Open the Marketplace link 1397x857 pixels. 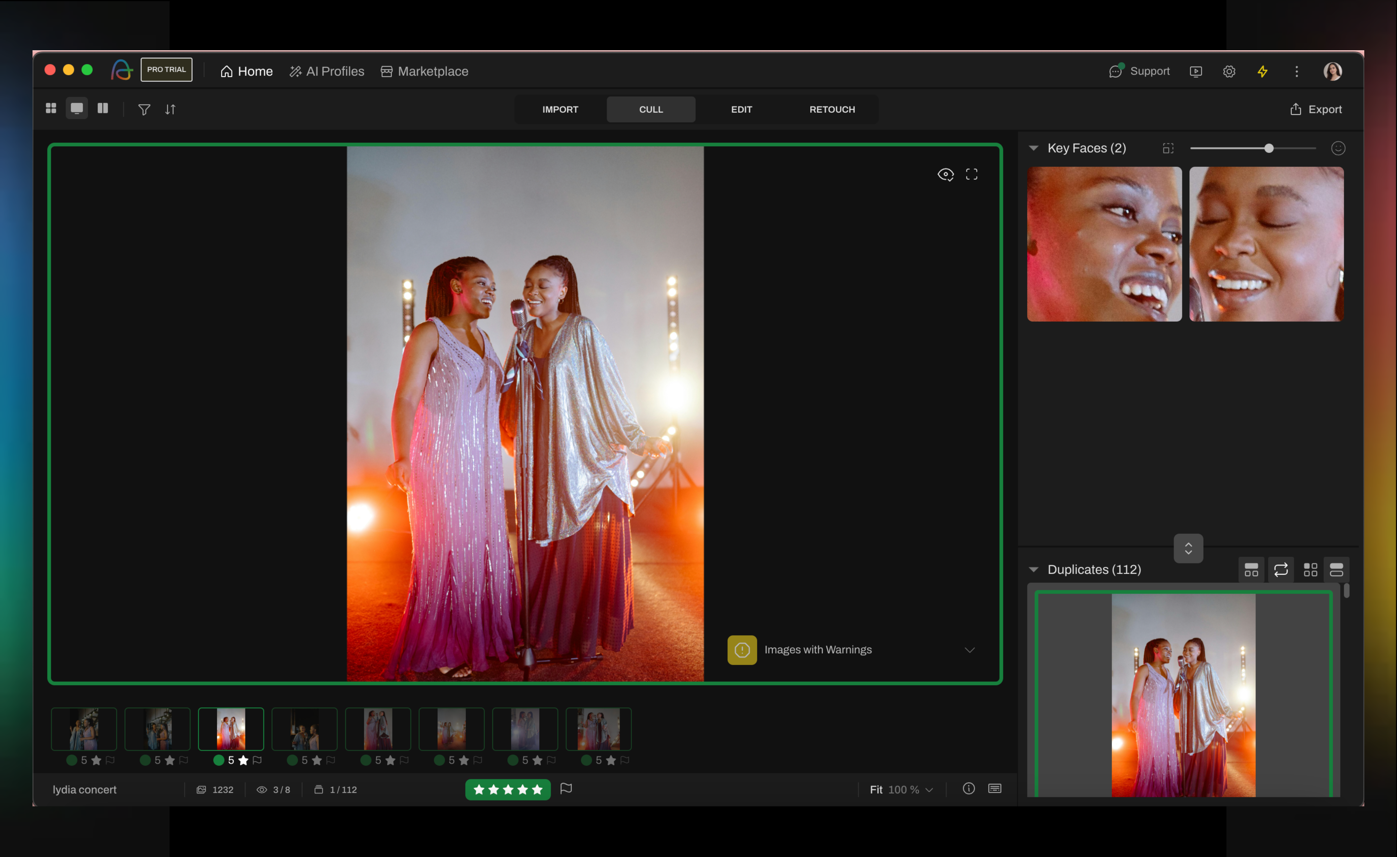[x=425, y=71]
